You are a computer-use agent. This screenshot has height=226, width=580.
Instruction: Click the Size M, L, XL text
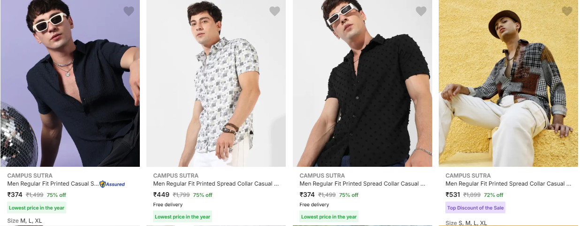[24, 220]
